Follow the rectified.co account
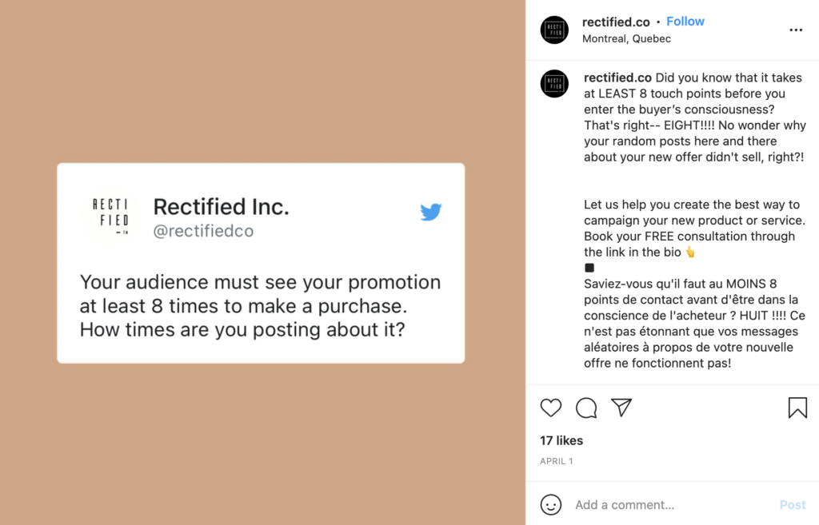The image size is (819, 525). [685, 22]
